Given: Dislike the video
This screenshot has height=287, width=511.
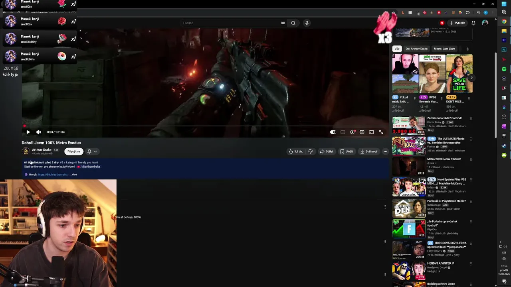Looking at the screenshot, I should click(x=311, y=151).
